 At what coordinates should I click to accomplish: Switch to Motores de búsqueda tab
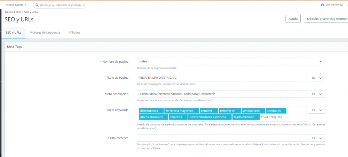(45, 33)
